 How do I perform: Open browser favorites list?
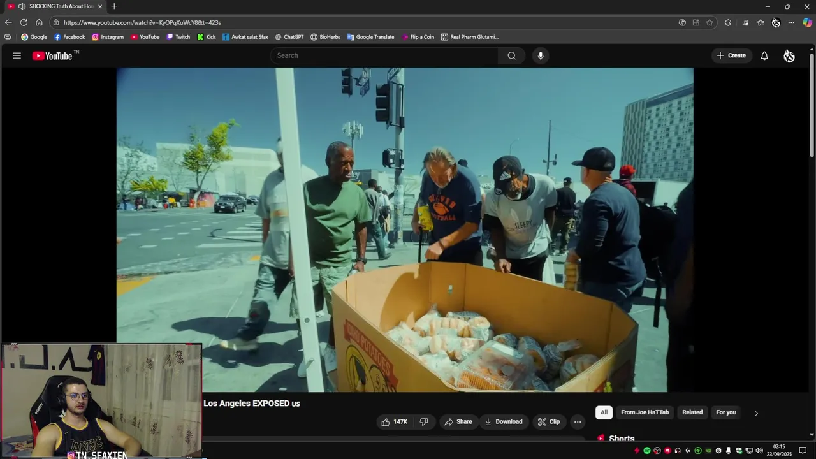point(761,22)
